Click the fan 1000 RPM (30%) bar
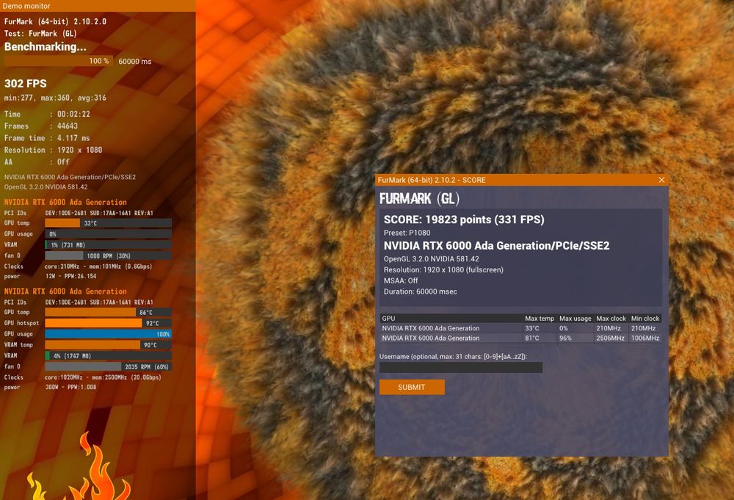Viewport: 734px width, 500px height. click(x=108, y=256)
